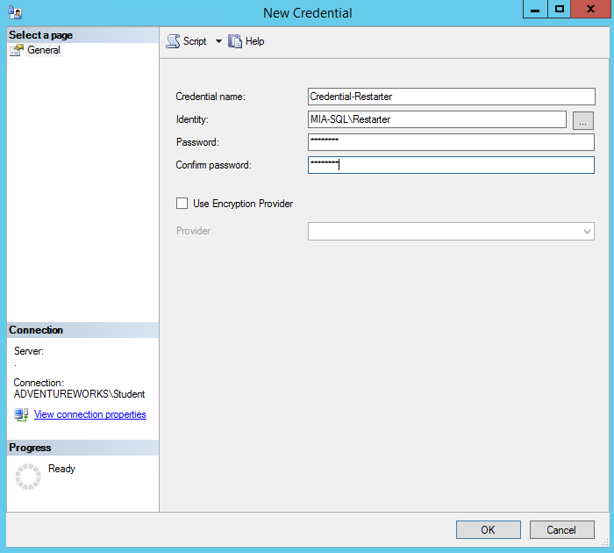
Task: Expand the Provider combo box
Action: (587, 231)
